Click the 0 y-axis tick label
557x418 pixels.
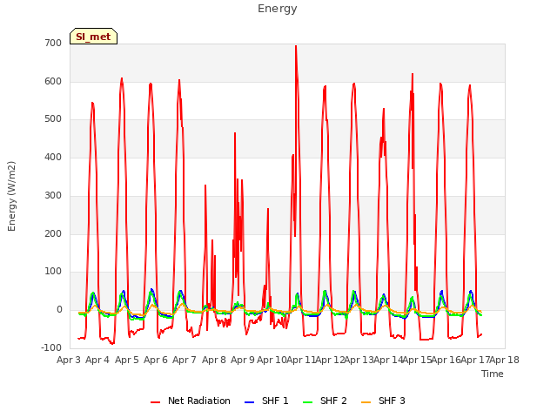tap(59, 310)
